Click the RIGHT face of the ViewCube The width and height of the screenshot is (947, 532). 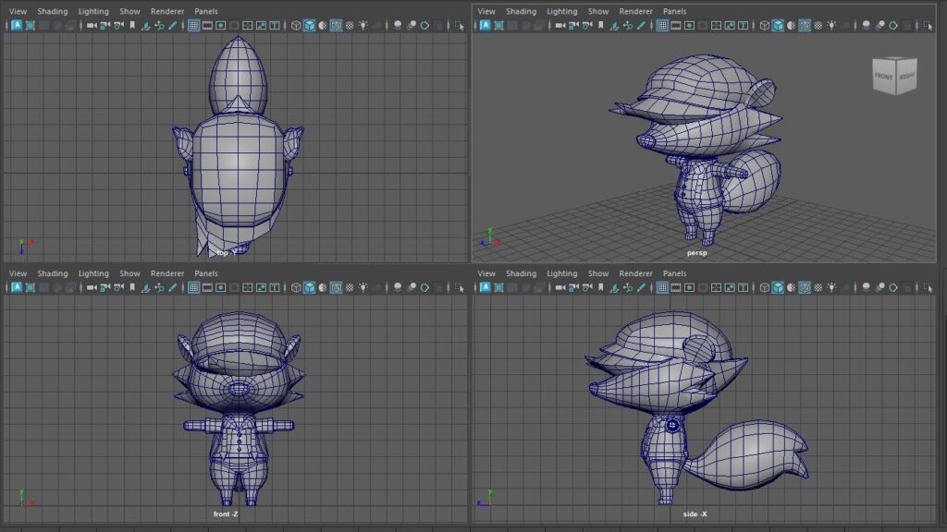point(906,76)
